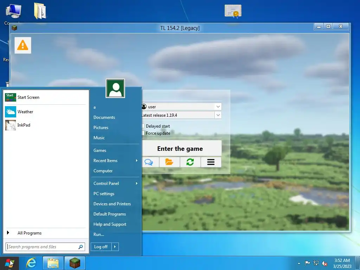The image size is (360, 270).
Task: Click the Computer desktop icon
Action: pos(14,11)
